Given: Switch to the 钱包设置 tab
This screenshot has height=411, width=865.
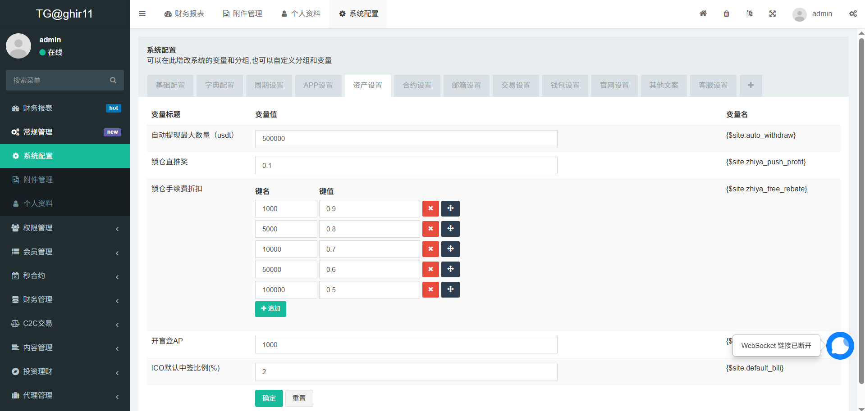Looking at the screenshot, I should coord(565,86).
